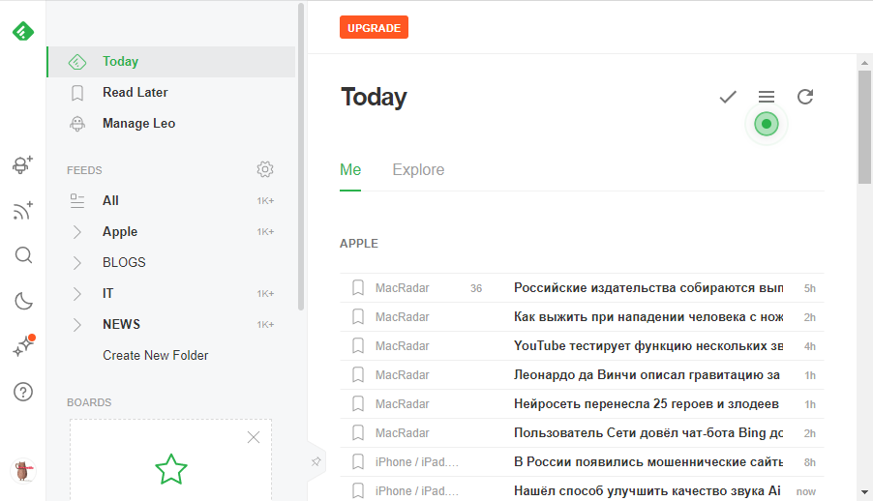This screenshot has width=873, height=501.
Task: Open the NEWS folder label
Action: [x=121, y=325]
